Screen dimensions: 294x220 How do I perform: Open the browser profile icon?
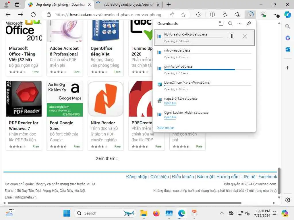pyautogui.click(x=7, y=5)
